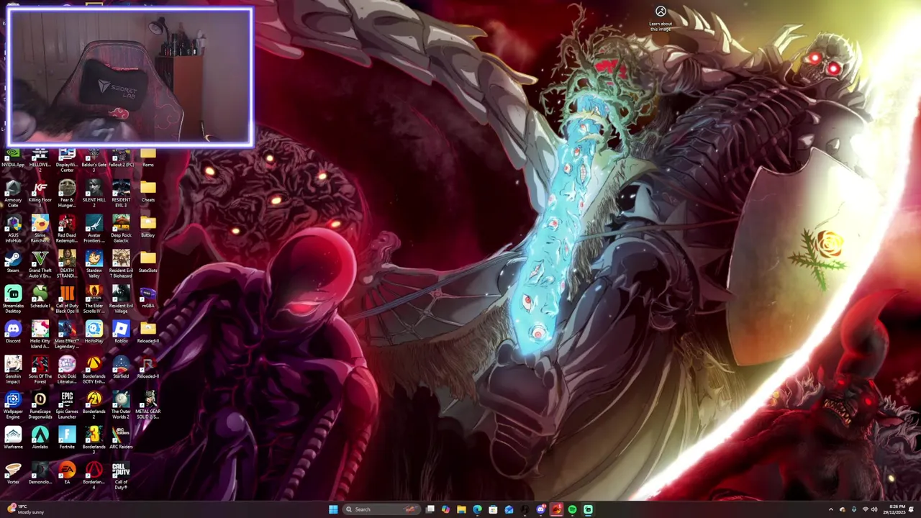The width and height of the screenshot is (921, 518).
Task: Open Reloaded-II app with red R
Action: click(x=148, y=368)
